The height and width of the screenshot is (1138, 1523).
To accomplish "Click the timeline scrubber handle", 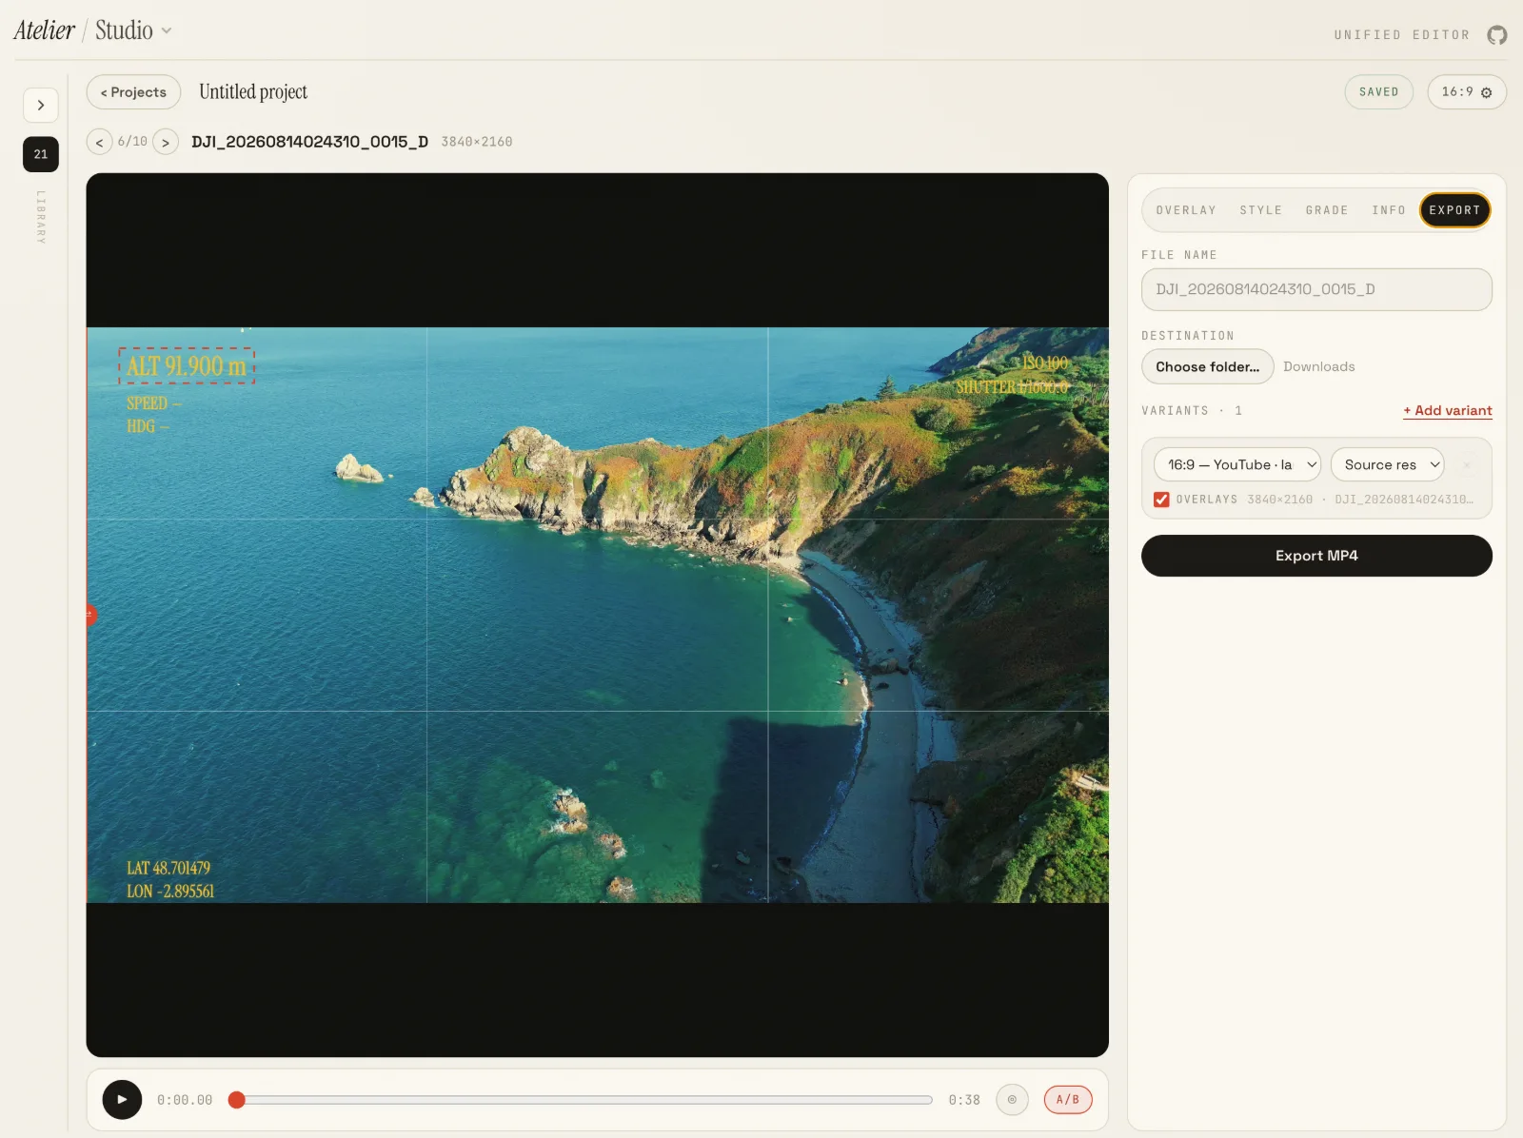I will coord(237,1100).
